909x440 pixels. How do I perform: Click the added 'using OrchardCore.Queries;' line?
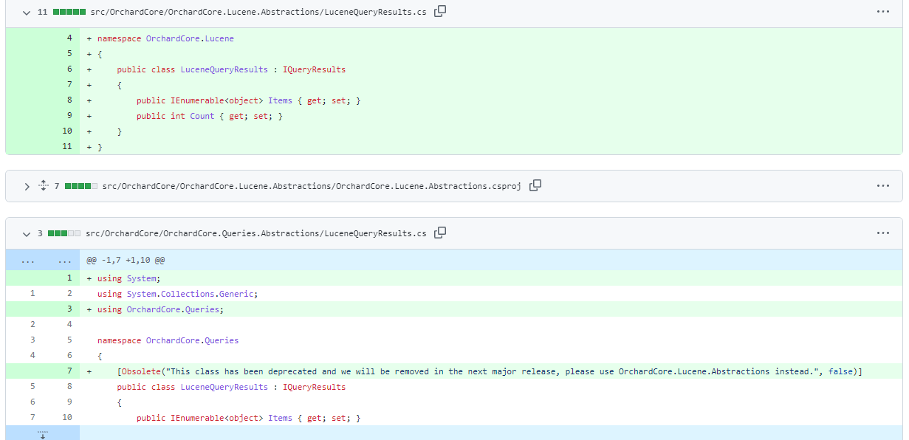(x=491, y=309)
